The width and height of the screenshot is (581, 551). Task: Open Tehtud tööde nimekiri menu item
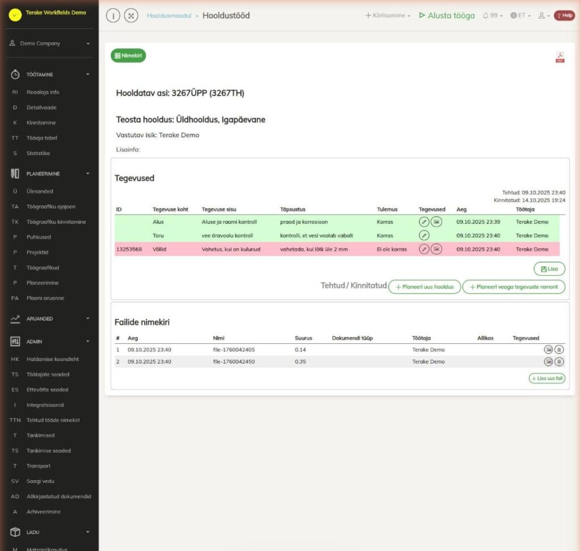pyautogui.click(x=53, y=420)
